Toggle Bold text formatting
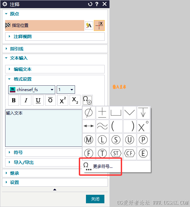Viewport: 190px width, 207px height. pos(14,100)
